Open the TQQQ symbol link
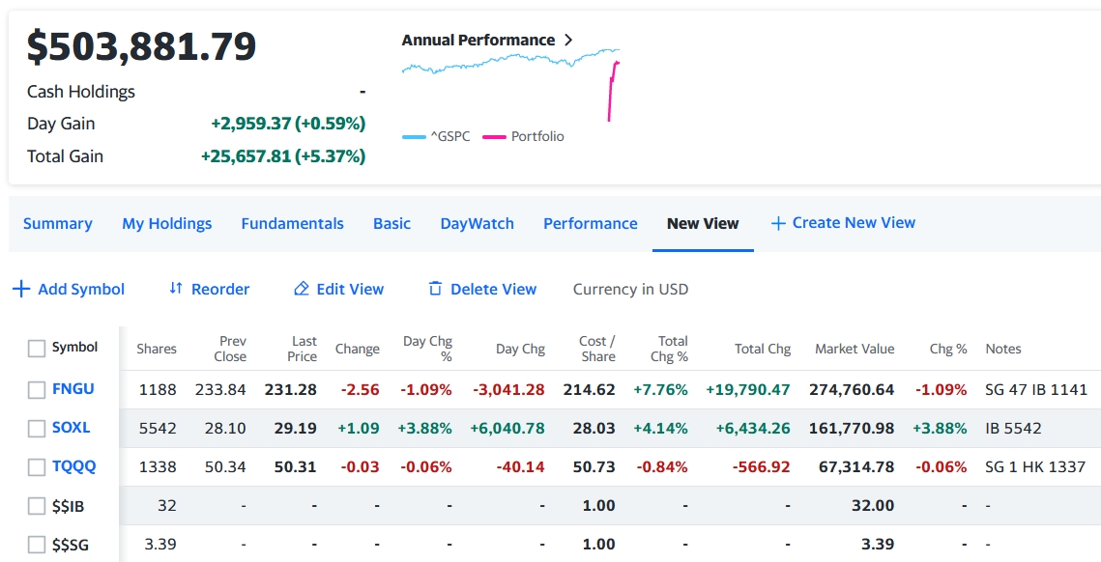1101x562 pixels. coord(74,466)
